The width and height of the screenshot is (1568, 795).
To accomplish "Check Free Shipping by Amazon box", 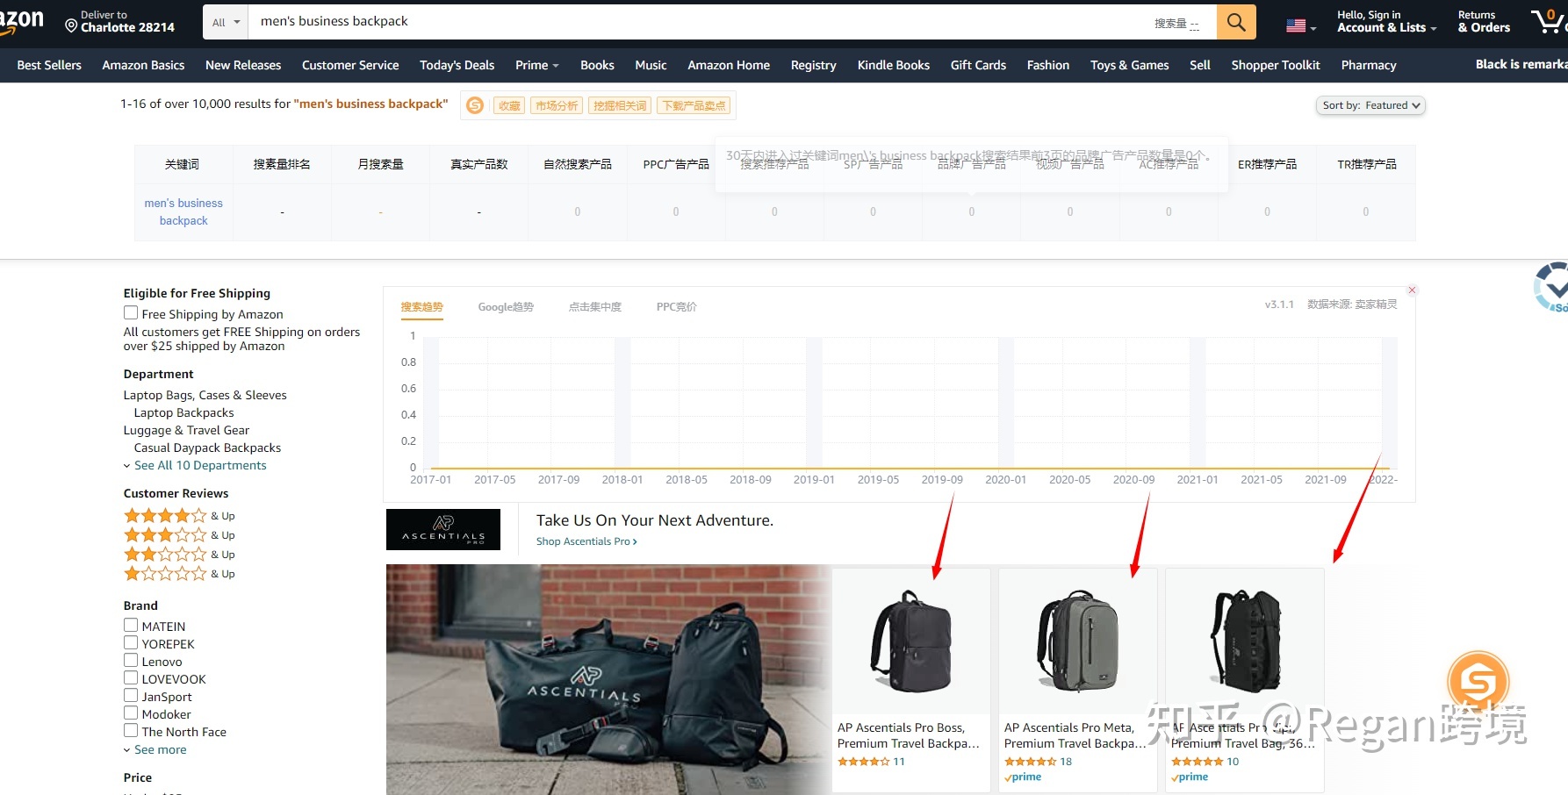I will (131, 312).
